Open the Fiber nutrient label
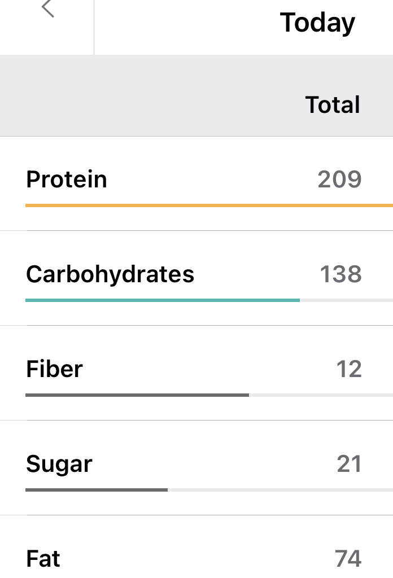The height and width of the screenshot is (578, 393). 54,369
